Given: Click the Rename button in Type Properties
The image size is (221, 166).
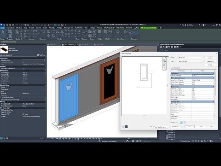Looking at the screenshot, I should click(210, 65).
